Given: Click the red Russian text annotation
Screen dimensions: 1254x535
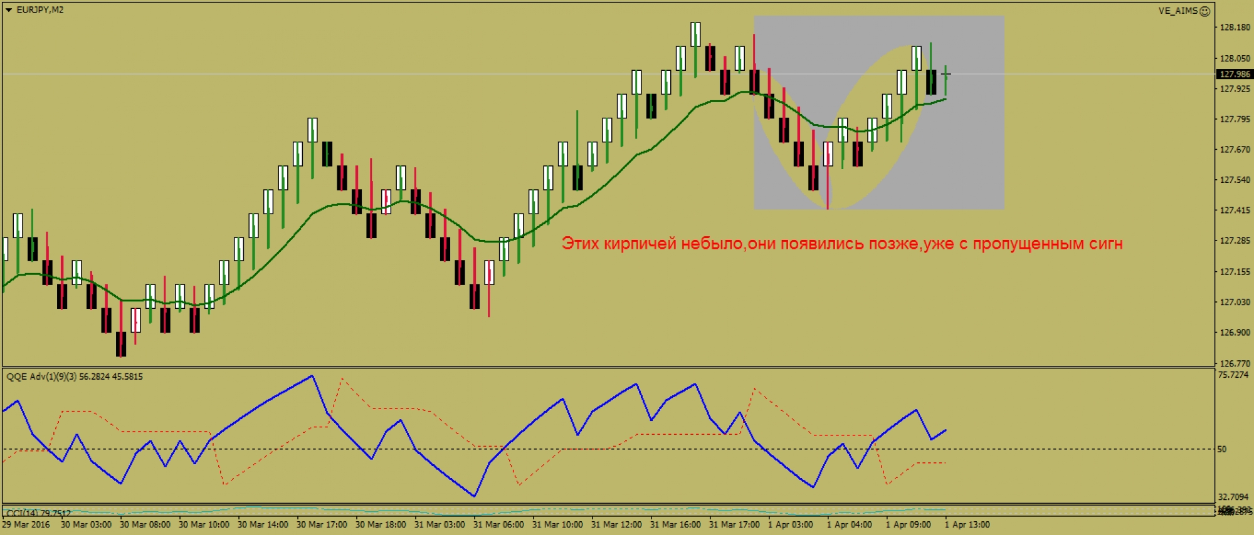Looking at the screenshot, I should click(x=841, y=244).
